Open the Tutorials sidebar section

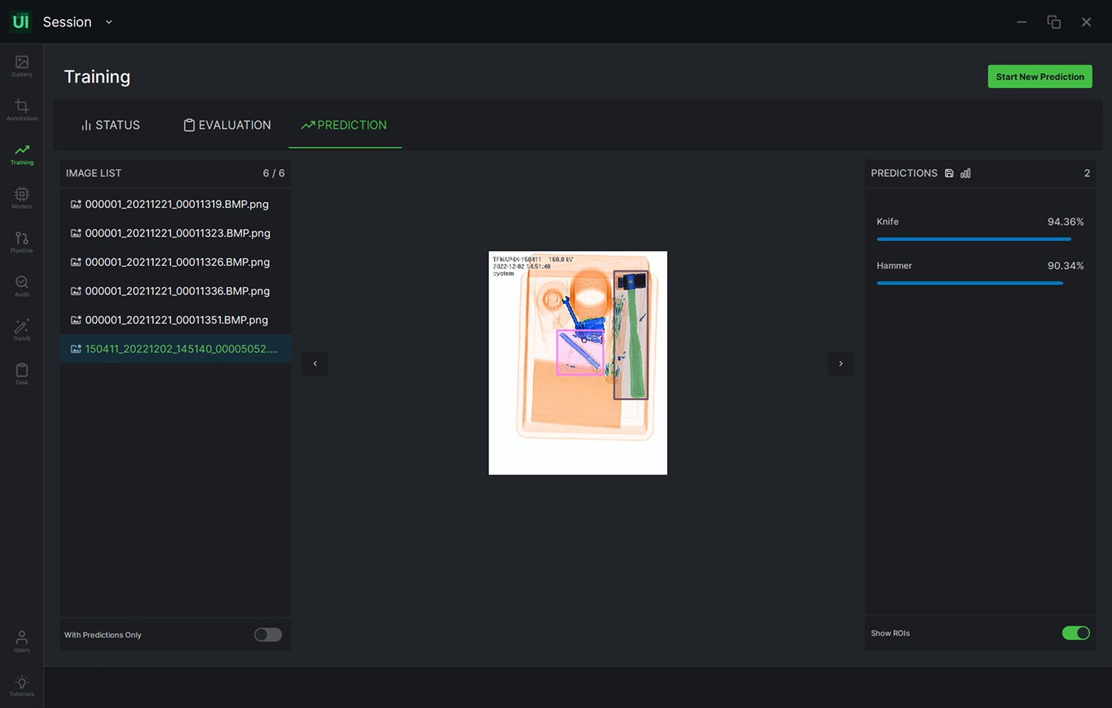coord(21,686)
